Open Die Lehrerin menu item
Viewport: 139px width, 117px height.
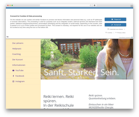tap(18, 43)
